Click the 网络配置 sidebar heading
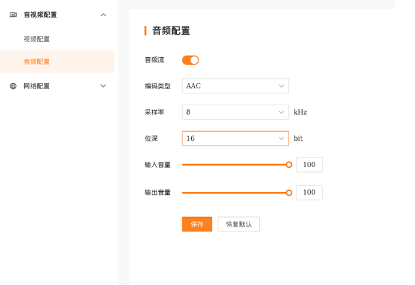 pos(37,86)
